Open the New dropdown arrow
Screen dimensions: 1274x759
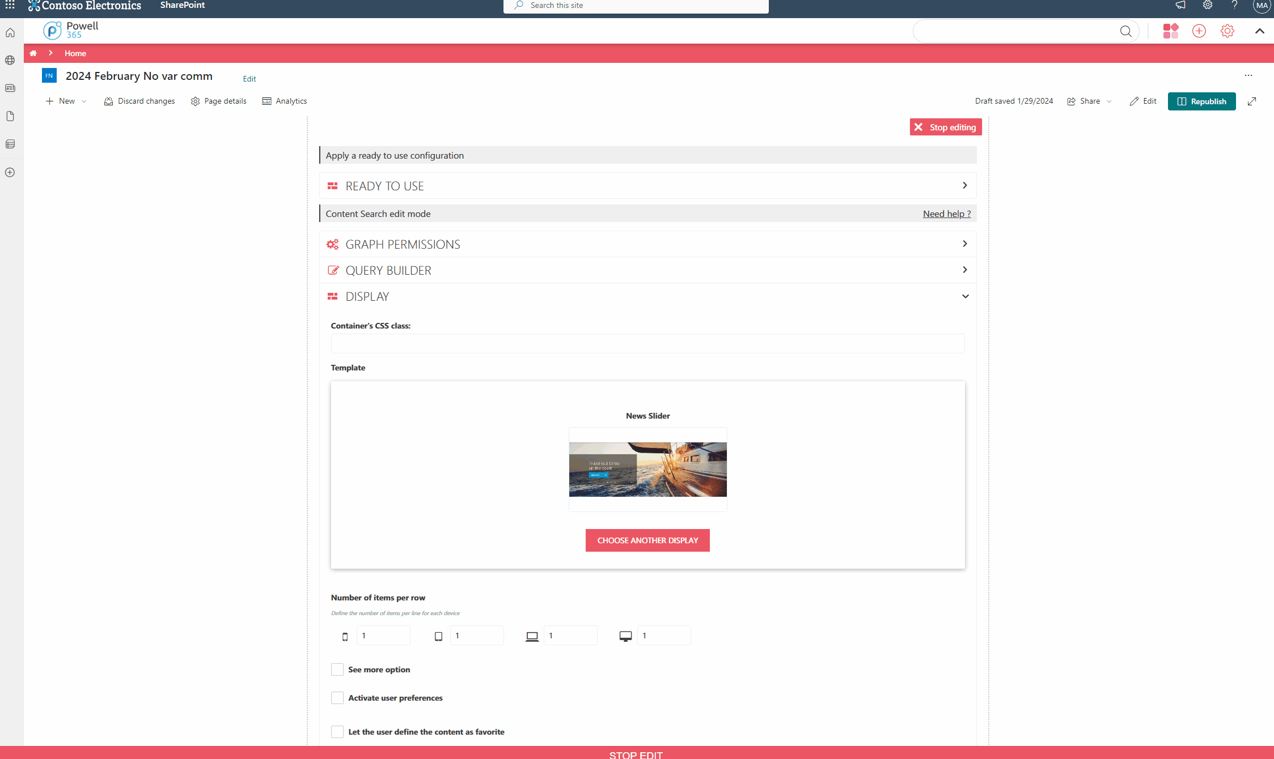tap(84, 101)
